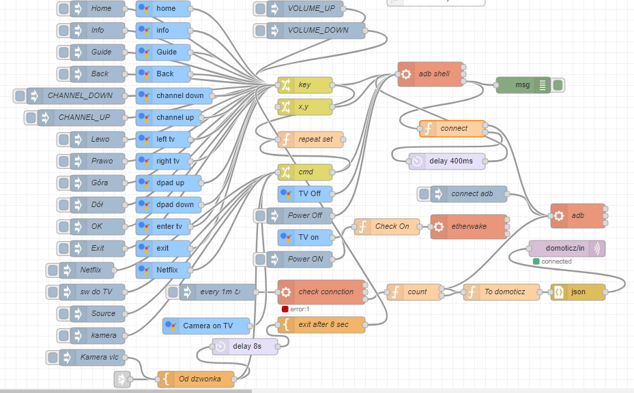Click the gear icon on adb shell node
634x393 pixels.
(406, 74)
